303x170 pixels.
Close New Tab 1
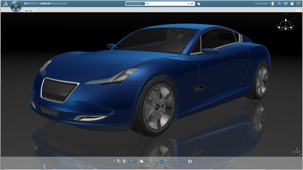click(36, 11)
